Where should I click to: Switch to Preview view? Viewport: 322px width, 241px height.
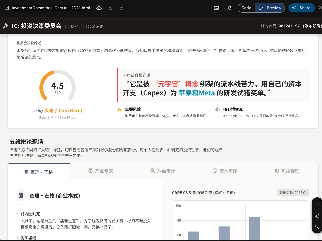[x=270, y=8]
